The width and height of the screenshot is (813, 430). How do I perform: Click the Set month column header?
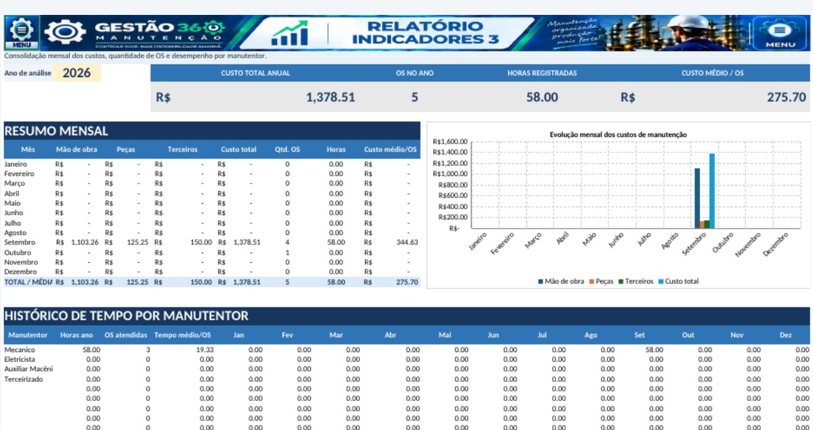(640, 335)
